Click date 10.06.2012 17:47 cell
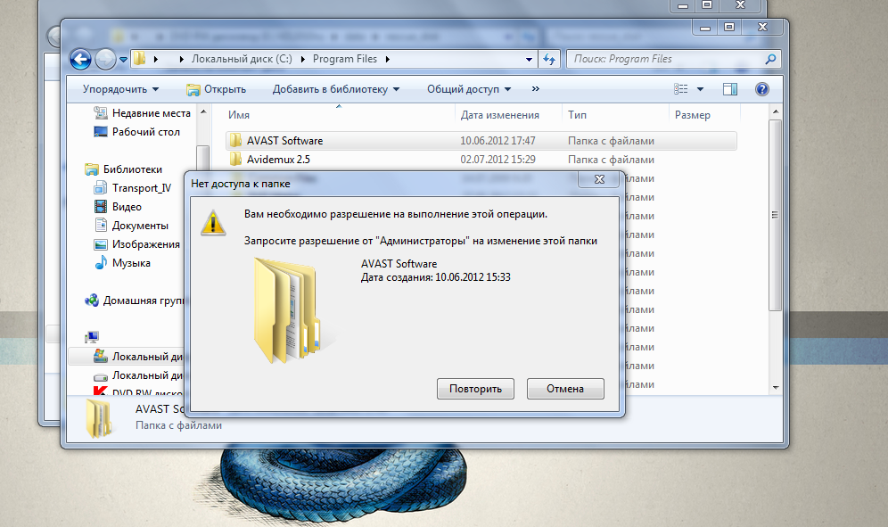 (x=497, y=141)
